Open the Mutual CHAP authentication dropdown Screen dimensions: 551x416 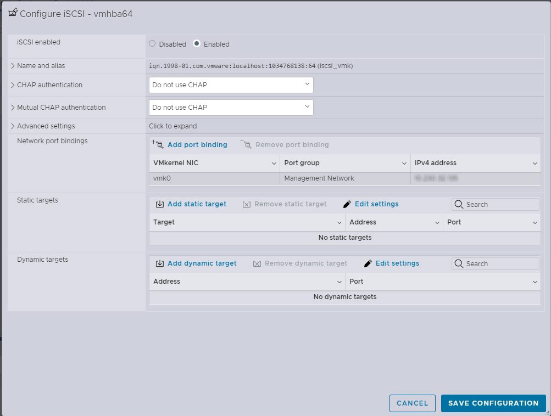click(231, 108)
